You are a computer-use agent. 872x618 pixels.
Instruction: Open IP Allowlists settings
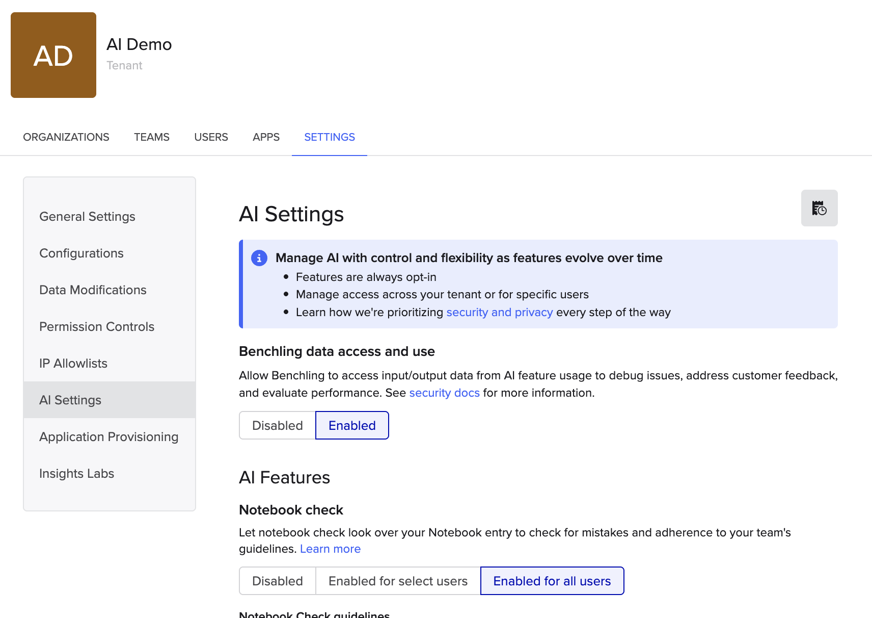(73, 363)
